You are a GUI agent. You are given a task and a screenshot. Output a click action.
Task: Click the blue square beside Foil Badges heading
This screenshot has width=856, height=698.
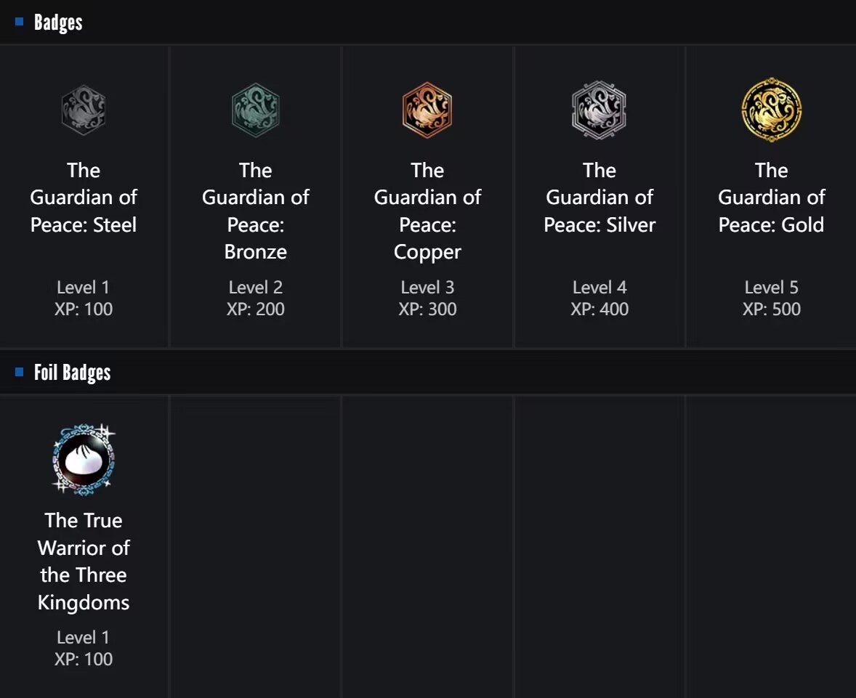(20, 373)
